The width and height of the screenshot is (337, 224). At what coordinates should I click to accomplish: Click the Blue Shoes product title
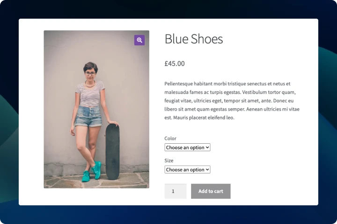click(x=194, y=39)
